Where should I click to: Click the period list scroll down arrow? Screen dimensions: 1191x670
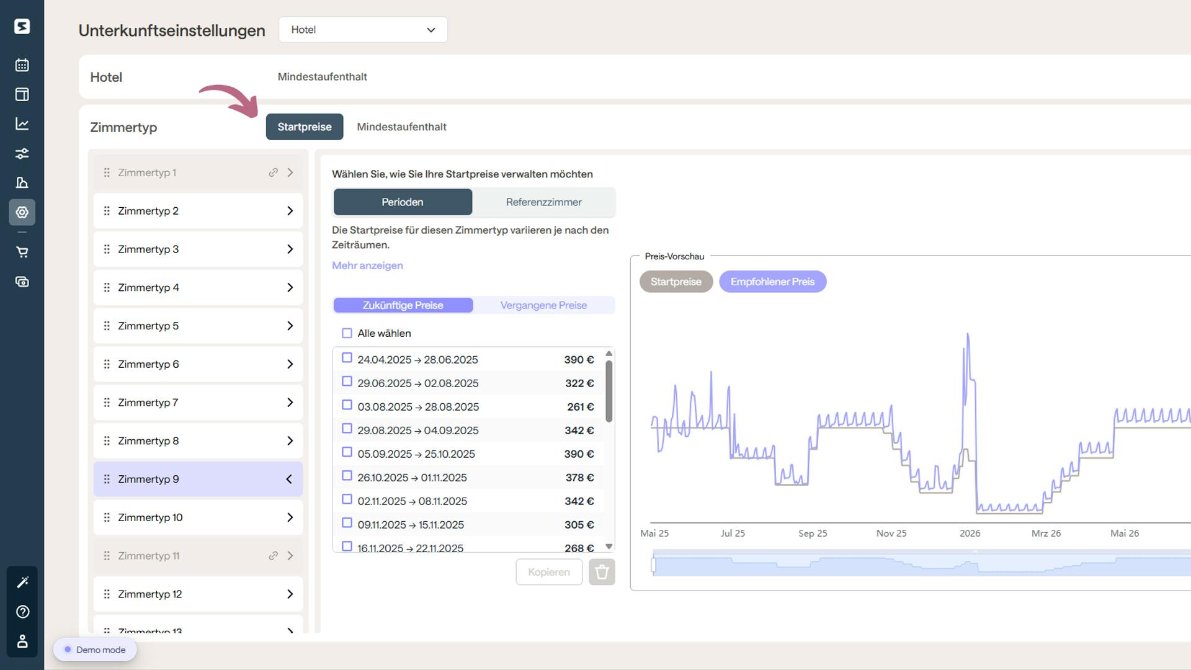click(609, 547)
